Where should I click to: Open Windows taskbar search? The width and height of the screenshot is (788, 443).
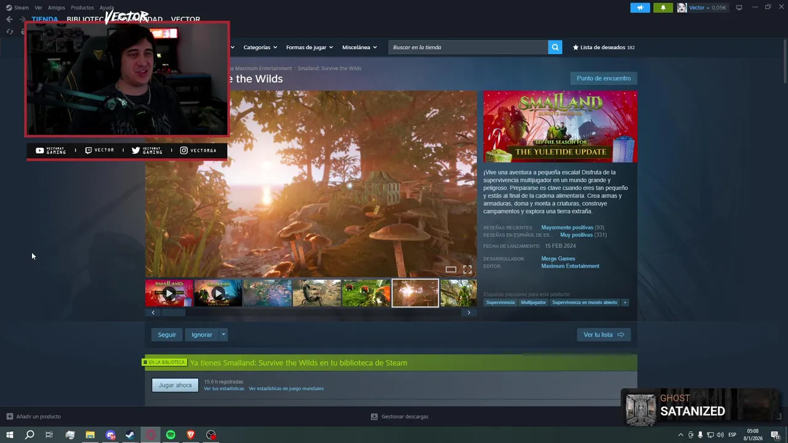29,435
